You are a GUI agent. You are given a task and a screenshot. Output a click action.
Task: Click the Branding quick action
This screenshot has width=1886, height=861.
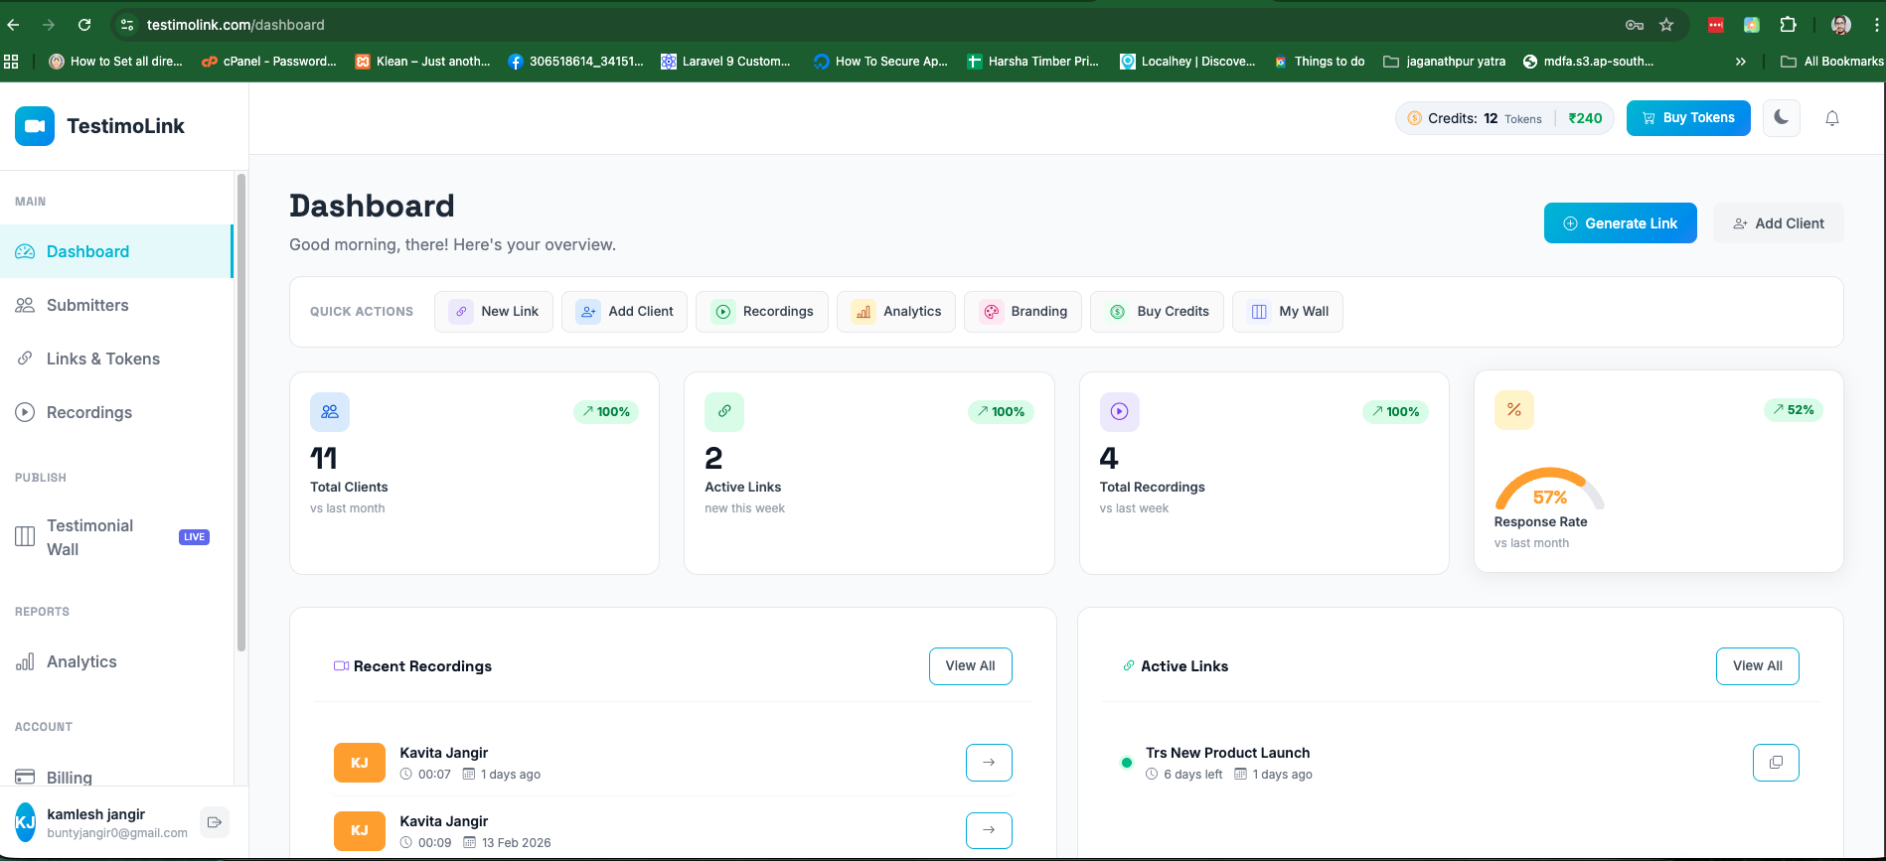(1022, 312)
